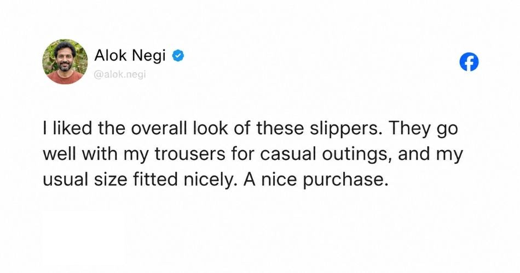Click the @alok.negi handle
This screenshot has width=520, height=273.
pos(120,75)
